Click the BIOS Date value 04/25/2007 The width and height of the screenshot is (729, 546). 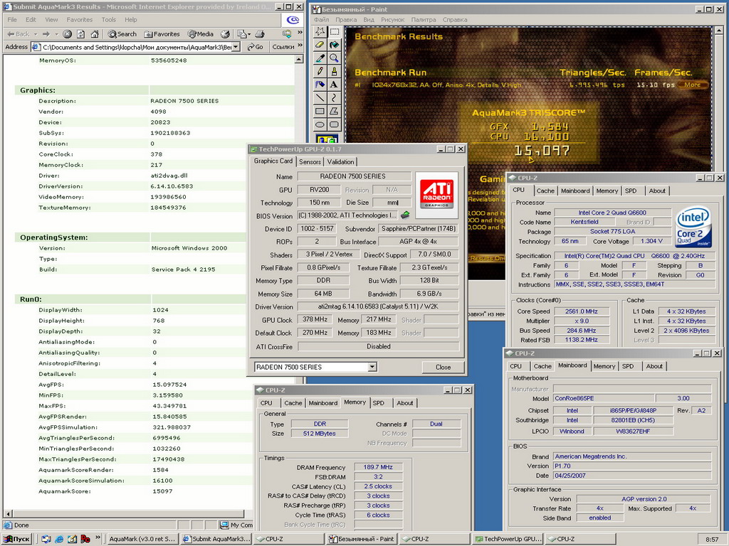point(632,476)
